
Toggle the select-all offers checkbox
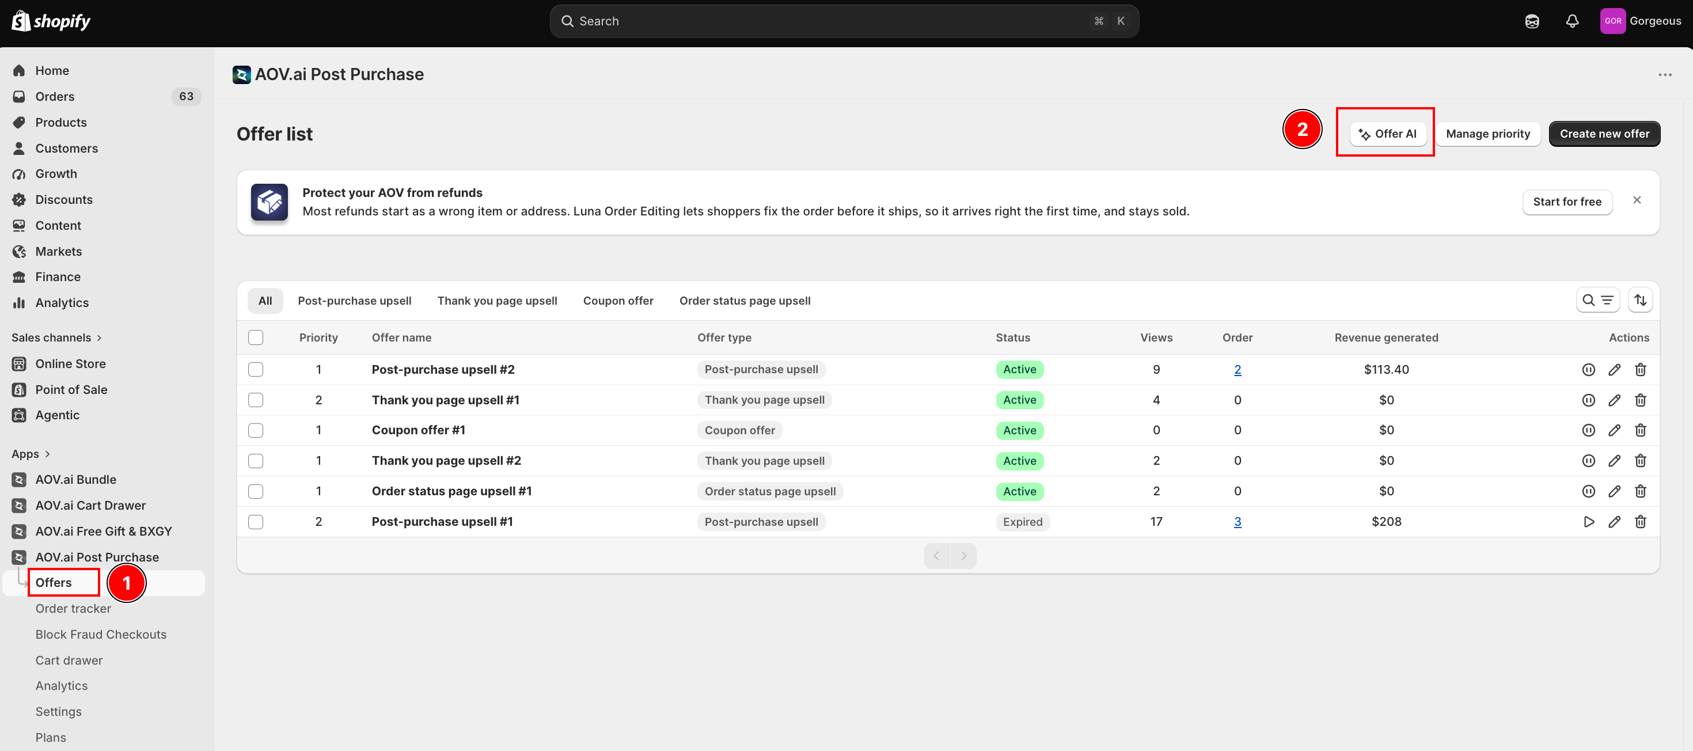[x=256, y=337]
